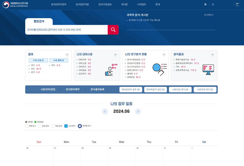This screenshot has height=166, width=244.
Task: Check the 담당 장비 checkbox
Action: [40, 126]
